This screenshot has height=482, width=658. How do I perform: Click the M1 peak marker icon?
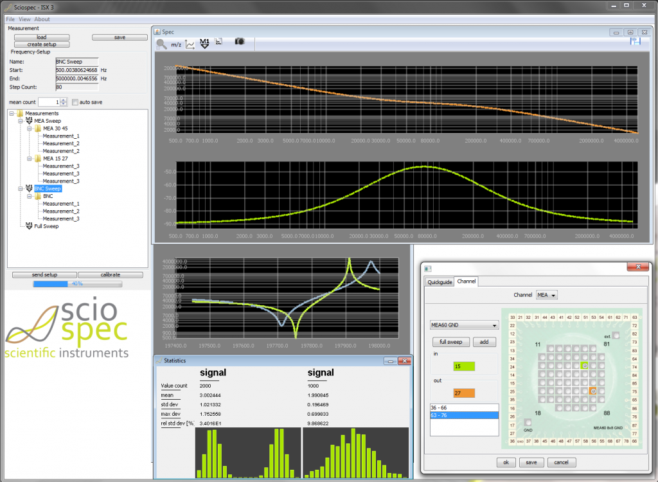click(205, 44)
